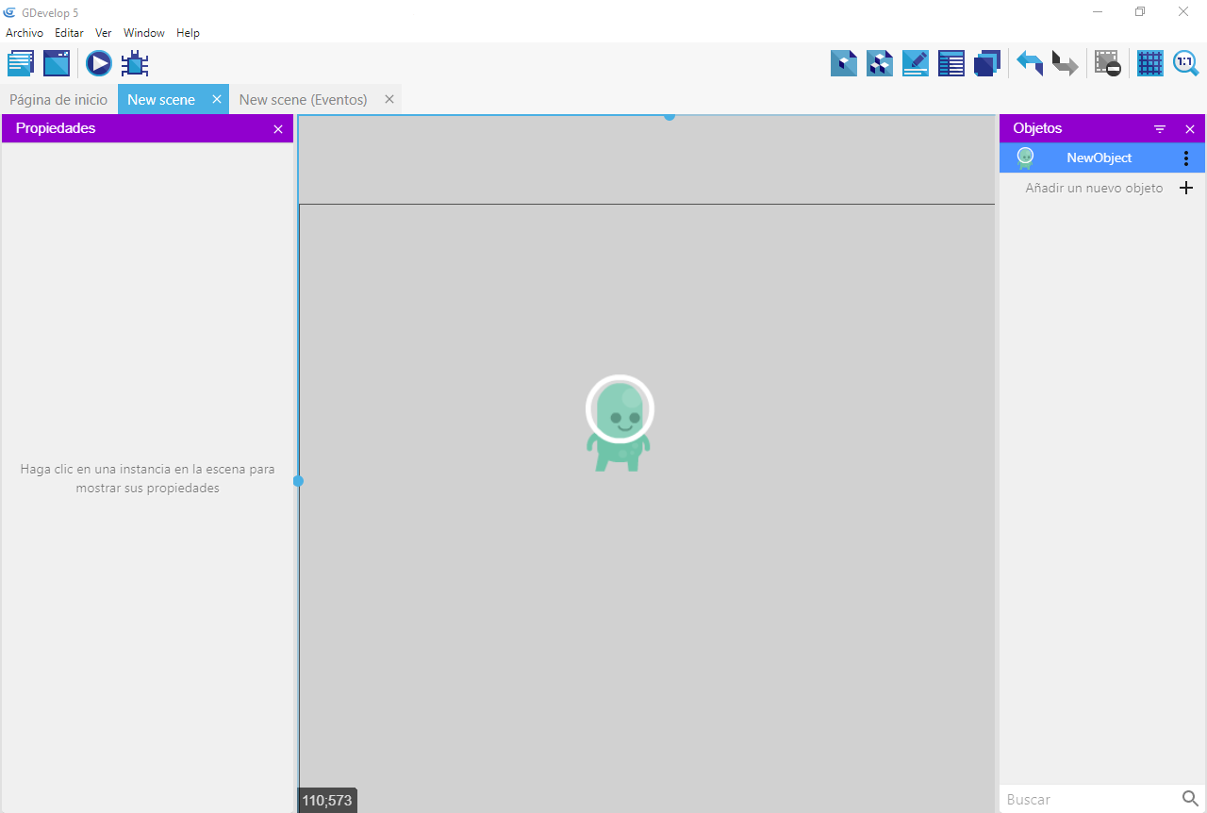Open the zoom 1:1 options

(x=1185, y=63)
